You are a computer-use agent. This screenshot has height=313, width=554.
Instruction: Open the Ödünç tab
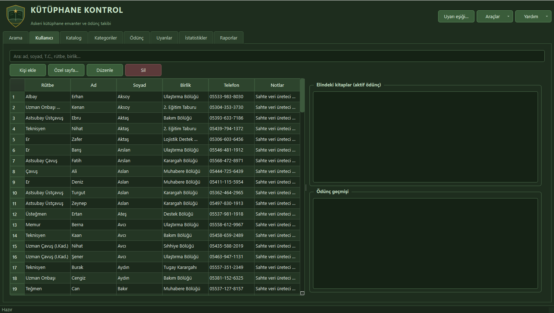tap(137, 38)
